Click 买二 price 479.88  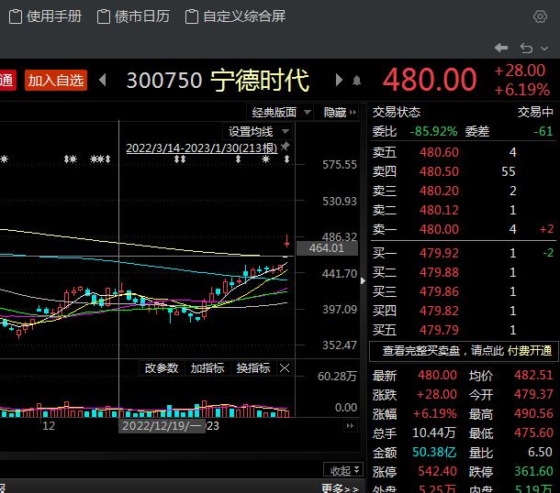(x=439, y=272)
